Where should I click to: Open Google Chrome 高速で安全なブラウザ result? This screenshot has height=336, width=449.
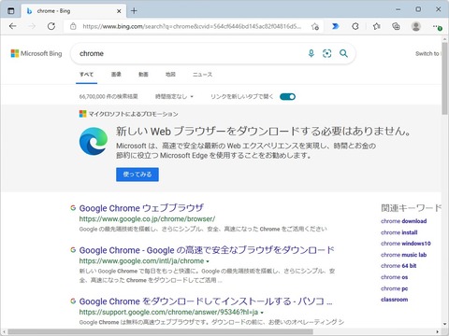coord(207,250)
